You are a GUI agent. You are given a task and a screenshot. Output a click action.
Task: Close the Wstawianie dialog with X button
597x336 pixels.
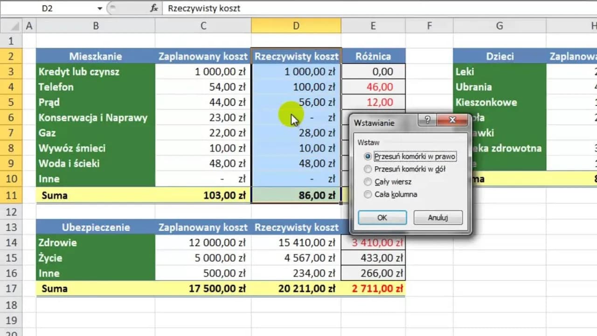click(x=452, y=120)
